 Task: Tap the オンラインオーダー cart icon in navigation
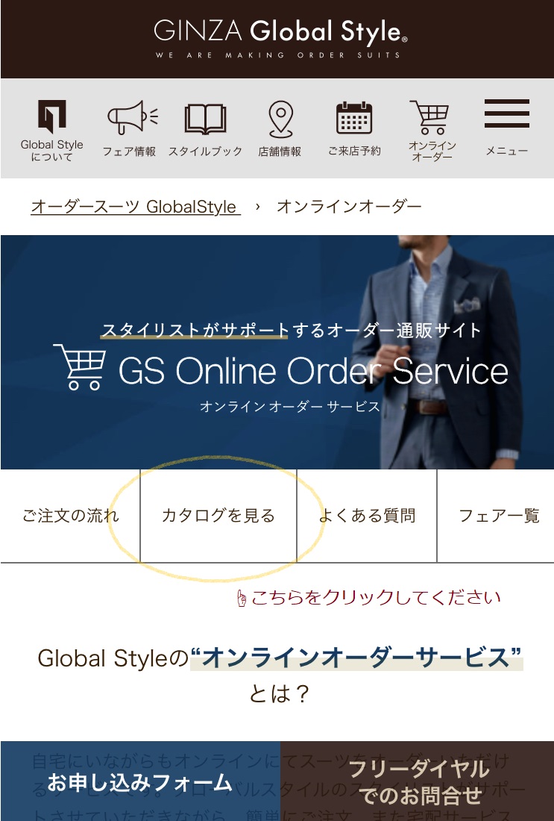(x=431, y=118)
